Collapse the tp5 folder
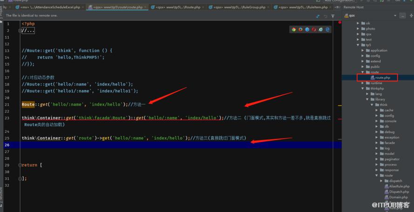 [x=358, y=45]
